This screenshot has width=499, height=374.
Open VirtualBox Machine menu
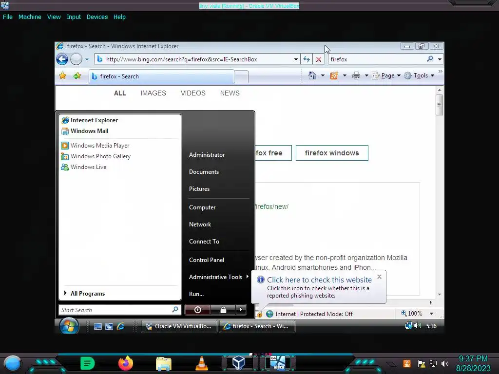point(30,17)
